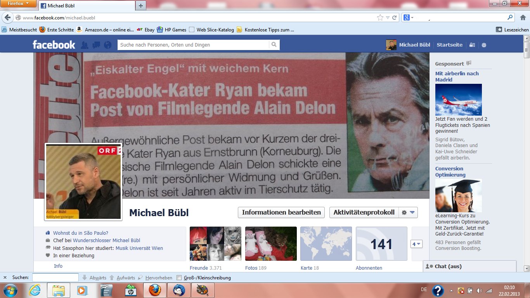Open a new tab with the plus button

tap(140, 5)
